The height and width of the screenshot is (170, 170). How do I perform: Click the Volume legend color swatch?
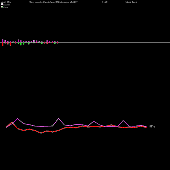tap(2, 4)
